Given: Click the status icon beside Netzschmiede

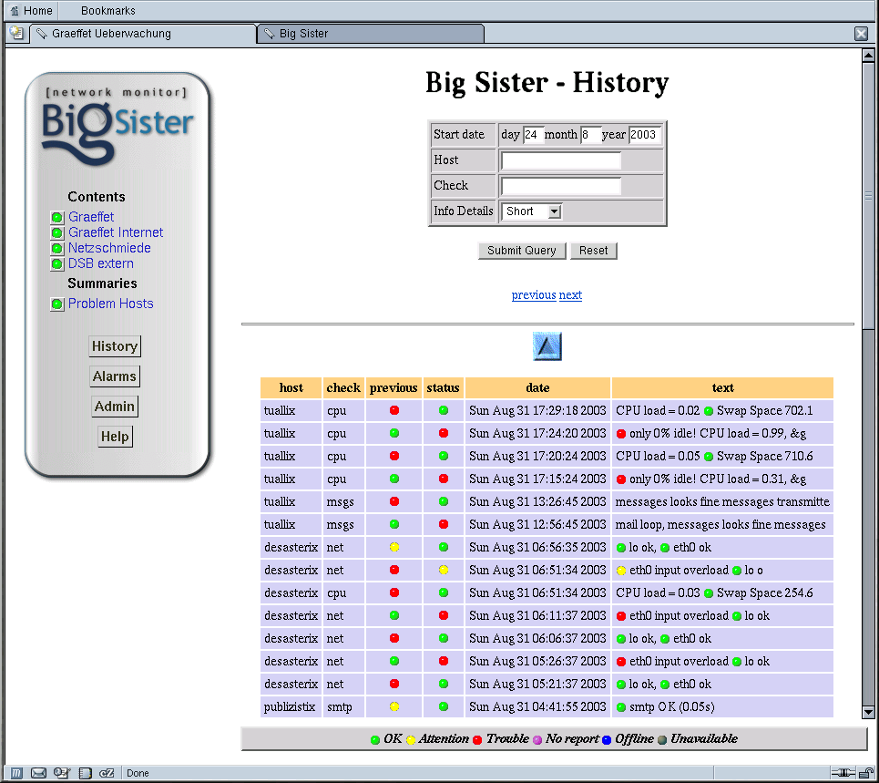Looking at the screenshot, I should pos(57,249).
